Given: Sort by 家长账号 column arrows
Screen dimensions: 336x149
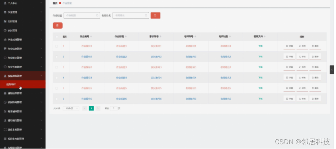Looking at the screenshot, I should point(160,36).
